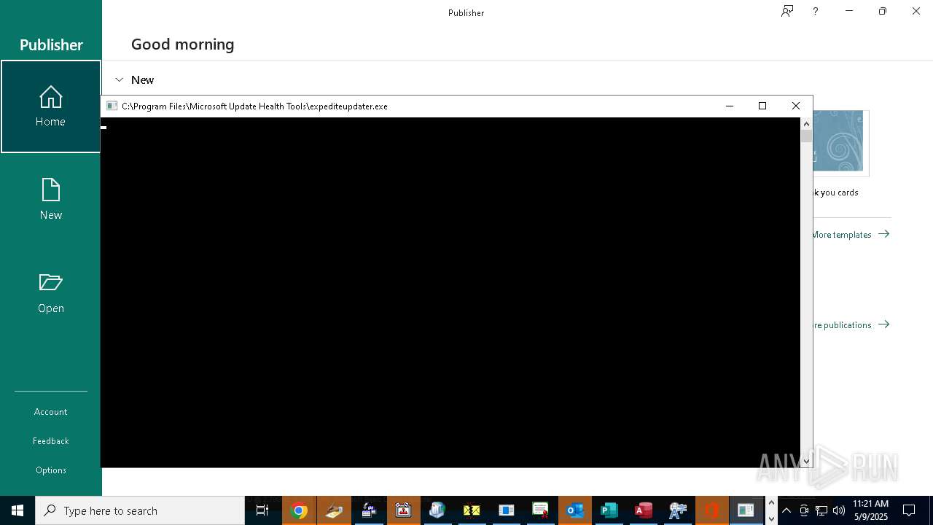Viewport: 933px width, 525px height.
Task: Maximize the expediteupdater console window
Action: [x=762, y=106]
